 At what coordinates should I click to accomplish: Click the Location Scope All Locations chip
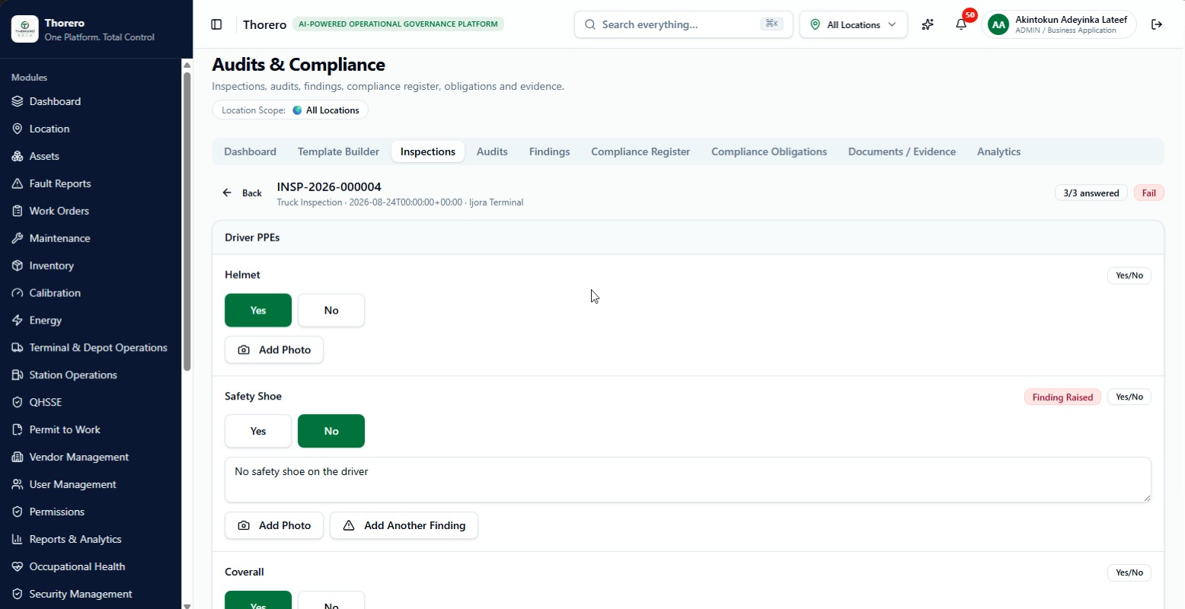[290, 110]
